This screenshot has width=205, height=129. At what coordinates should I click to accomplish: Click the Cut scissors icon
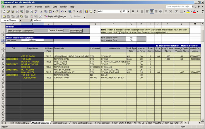42,11
